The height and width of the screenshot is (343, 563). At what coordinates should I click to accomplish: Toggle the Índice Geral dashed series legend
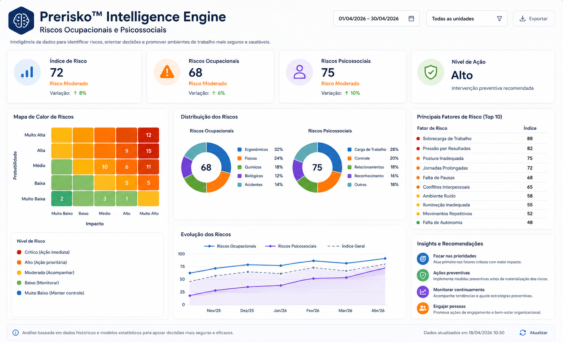pyautogui.click(x=346, y=246)
